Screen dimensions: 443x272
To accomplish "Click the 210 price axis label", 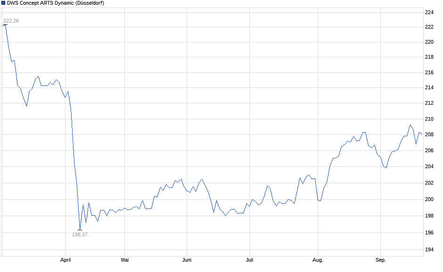I will (x=429, y=119).
